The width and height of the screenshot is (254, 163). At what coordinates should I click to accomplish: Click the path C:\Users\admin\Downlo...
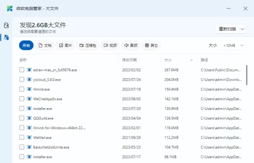tap(221, 80)
